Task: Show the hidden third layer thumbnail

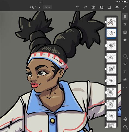Action: point(111,46)
